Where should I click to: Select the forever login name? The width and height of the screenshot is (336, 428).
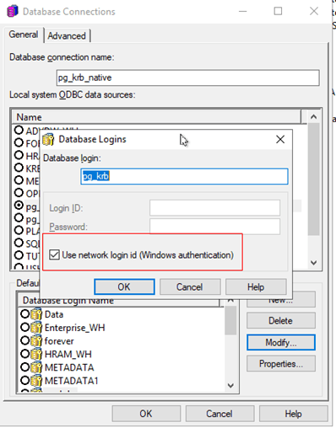coord(59,341)
